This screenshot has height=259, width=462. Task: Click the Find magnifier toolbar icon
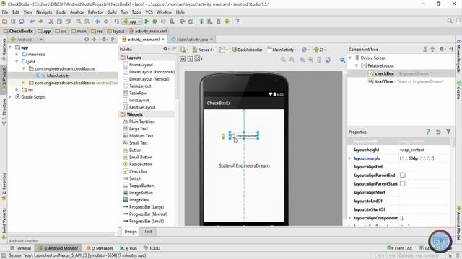click(79, 22)
